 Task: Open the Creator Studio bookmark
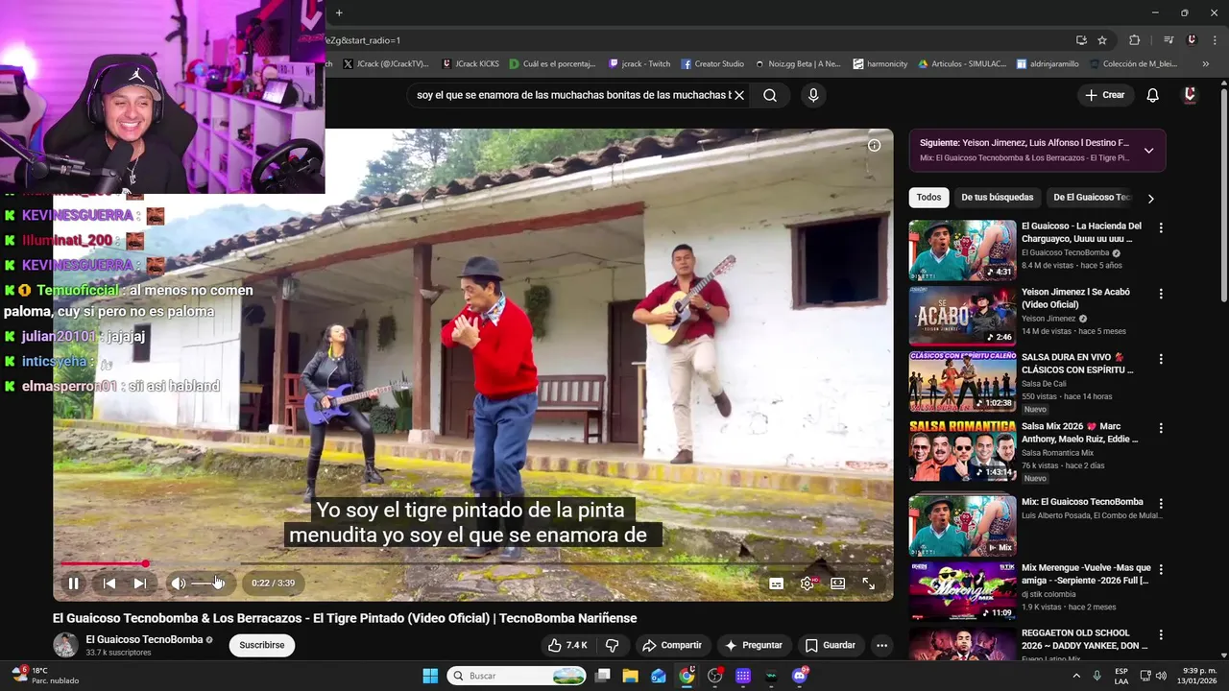click(712, 64)
